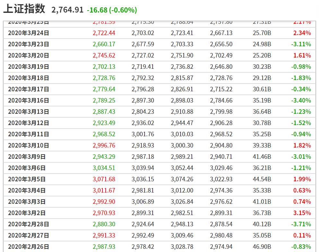320x252 pixels.
Task: Click closing price 2,887.43
Action: tap(104, 112)
